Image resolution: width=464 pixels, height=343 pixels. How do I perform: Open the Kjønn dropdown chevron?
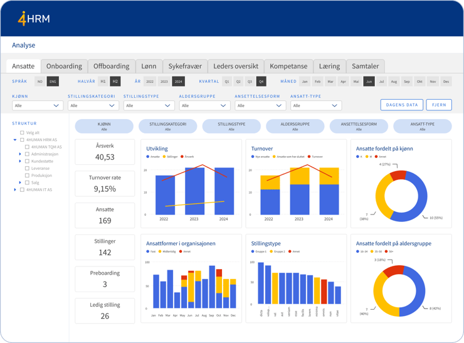pos(56,105)
